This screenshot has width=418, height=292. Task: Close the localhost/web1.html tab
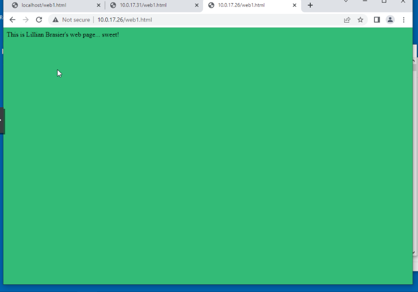click(98, 6)
